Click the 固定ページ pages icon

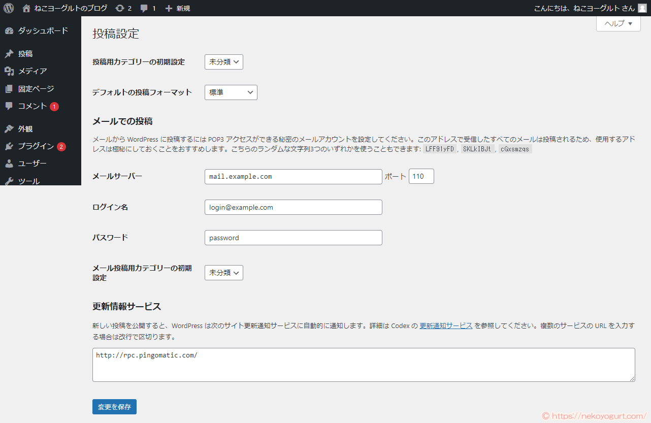(9, 88)
